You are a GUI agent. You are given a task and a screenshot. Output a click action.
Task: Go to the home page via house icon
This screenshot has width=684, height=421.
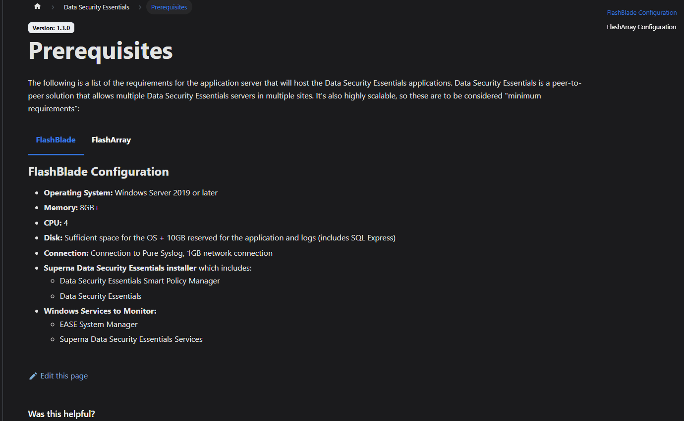37,7
